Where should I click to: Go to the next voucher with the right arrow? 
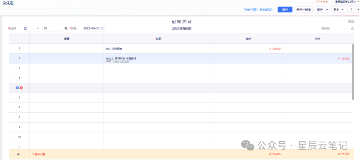click(357, 10)
